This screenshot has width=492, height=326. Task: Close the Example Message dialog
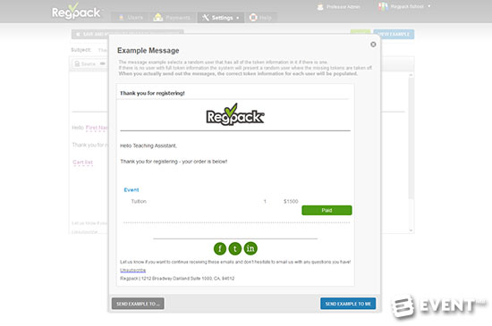[x=373, y=45]
